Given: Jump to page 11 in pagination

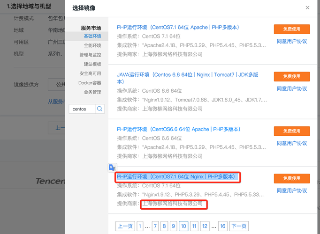Looking at the screenshot, I should point(194,226).
